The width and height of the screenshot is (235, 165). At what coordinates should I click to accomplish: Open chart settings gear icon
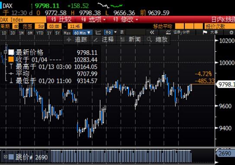(x=232, y=32)
